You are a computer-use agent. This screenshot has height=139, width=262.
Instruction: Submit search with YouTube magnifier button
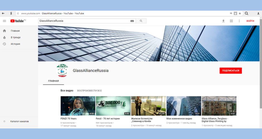[x=141, y=21]
